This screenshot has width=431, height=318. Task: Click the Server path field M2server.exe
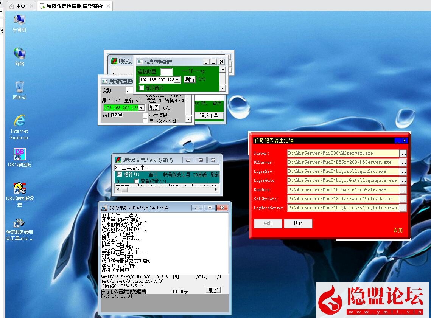[x=343, y=153]
